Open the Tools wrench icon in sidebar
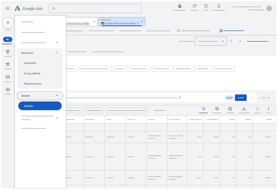Image resolution: width=278 pixels, height=190 pixels. 8,64
